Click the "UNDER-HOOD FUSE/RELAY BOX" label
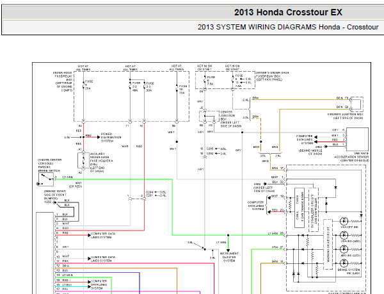 (x=63, y=76)
